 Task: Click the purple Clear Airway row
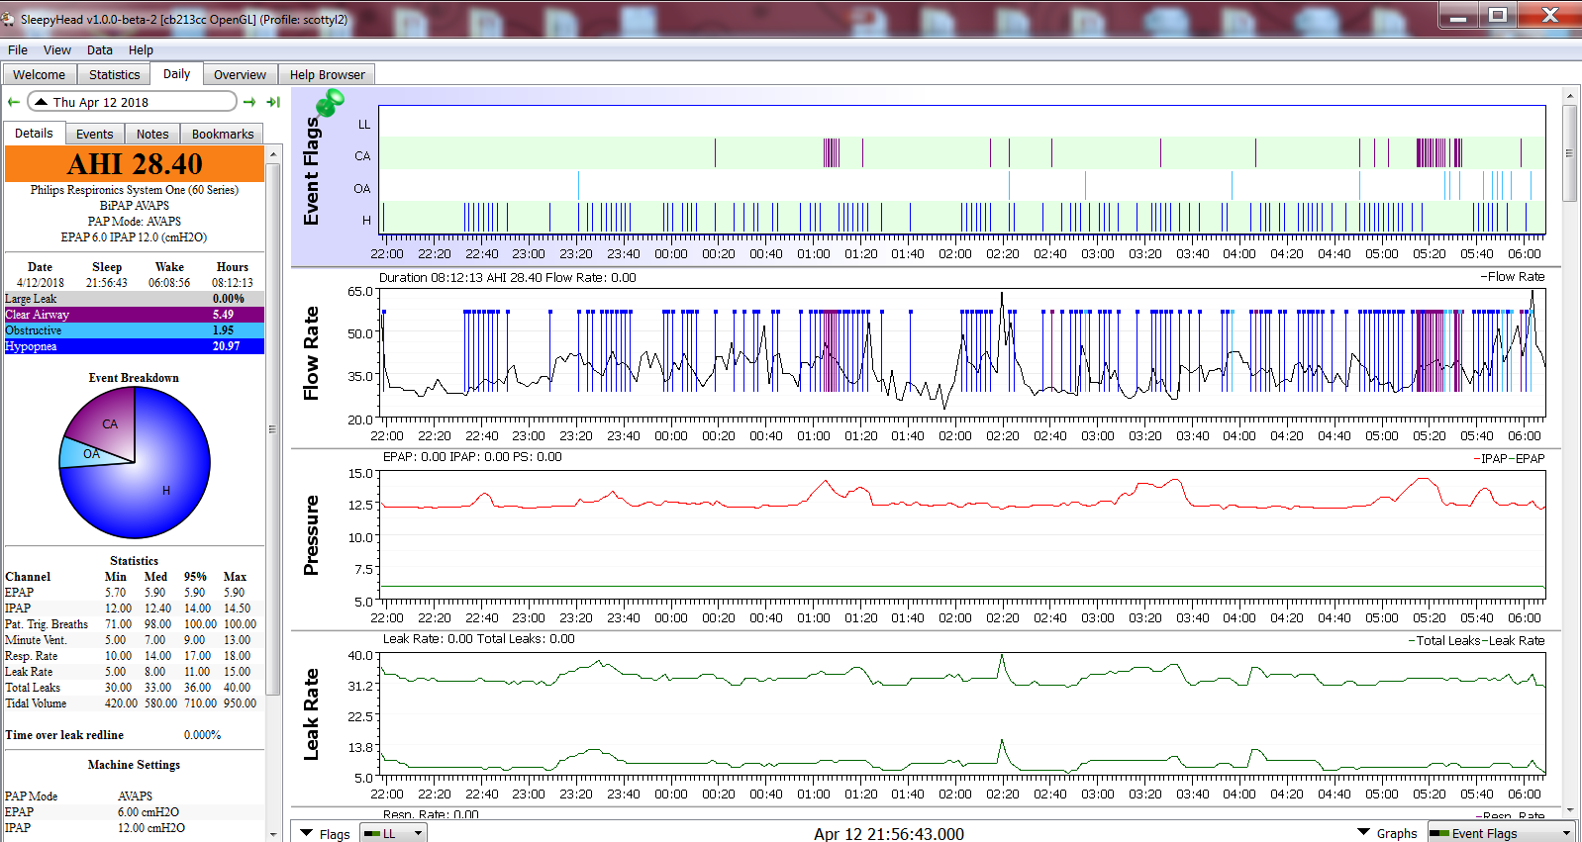pyautogui.click(x=135, y=315)
